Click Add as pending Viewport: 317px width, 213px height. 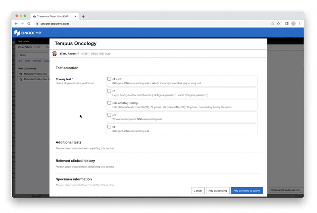(218, 190)
